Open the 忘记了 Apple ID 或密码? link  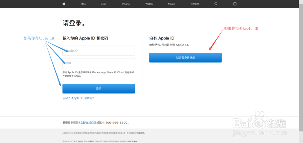pos(78,98)
